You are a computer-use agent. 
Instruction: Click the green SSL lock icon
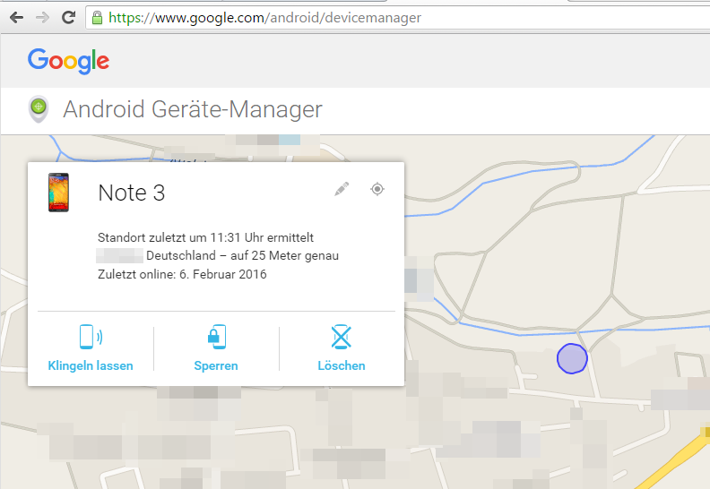click(96, 17)
